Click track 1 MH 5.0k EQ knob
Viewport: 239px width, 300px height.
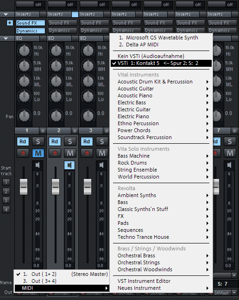pyautogui.click(x=24, y=66)
